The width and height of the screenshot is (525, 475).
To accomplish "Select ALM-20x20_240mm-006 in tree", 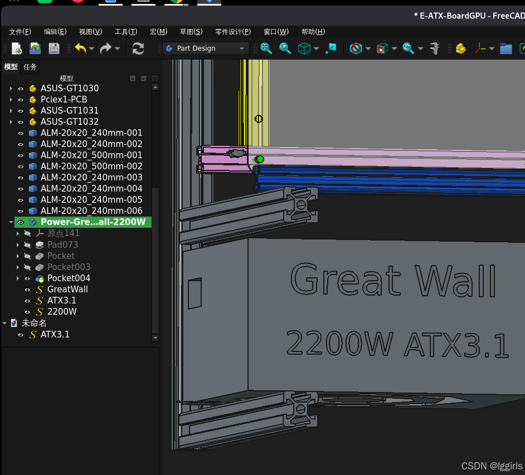I will 91,210.
